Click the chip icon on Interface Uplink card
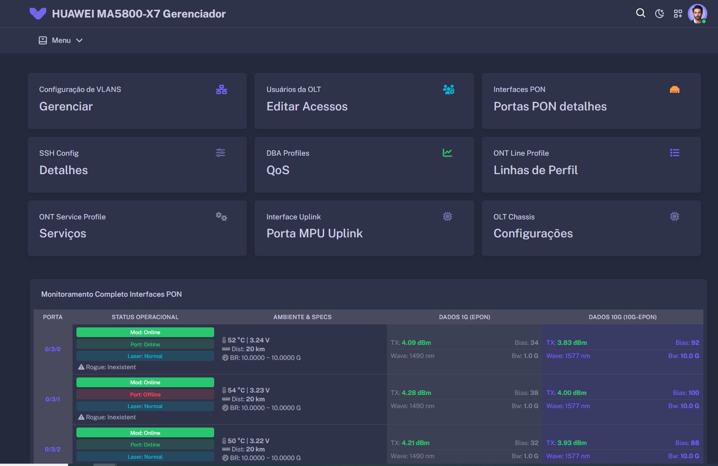This screenshot has width=718, height=466. pyautogui.click(x=447, y=216)
